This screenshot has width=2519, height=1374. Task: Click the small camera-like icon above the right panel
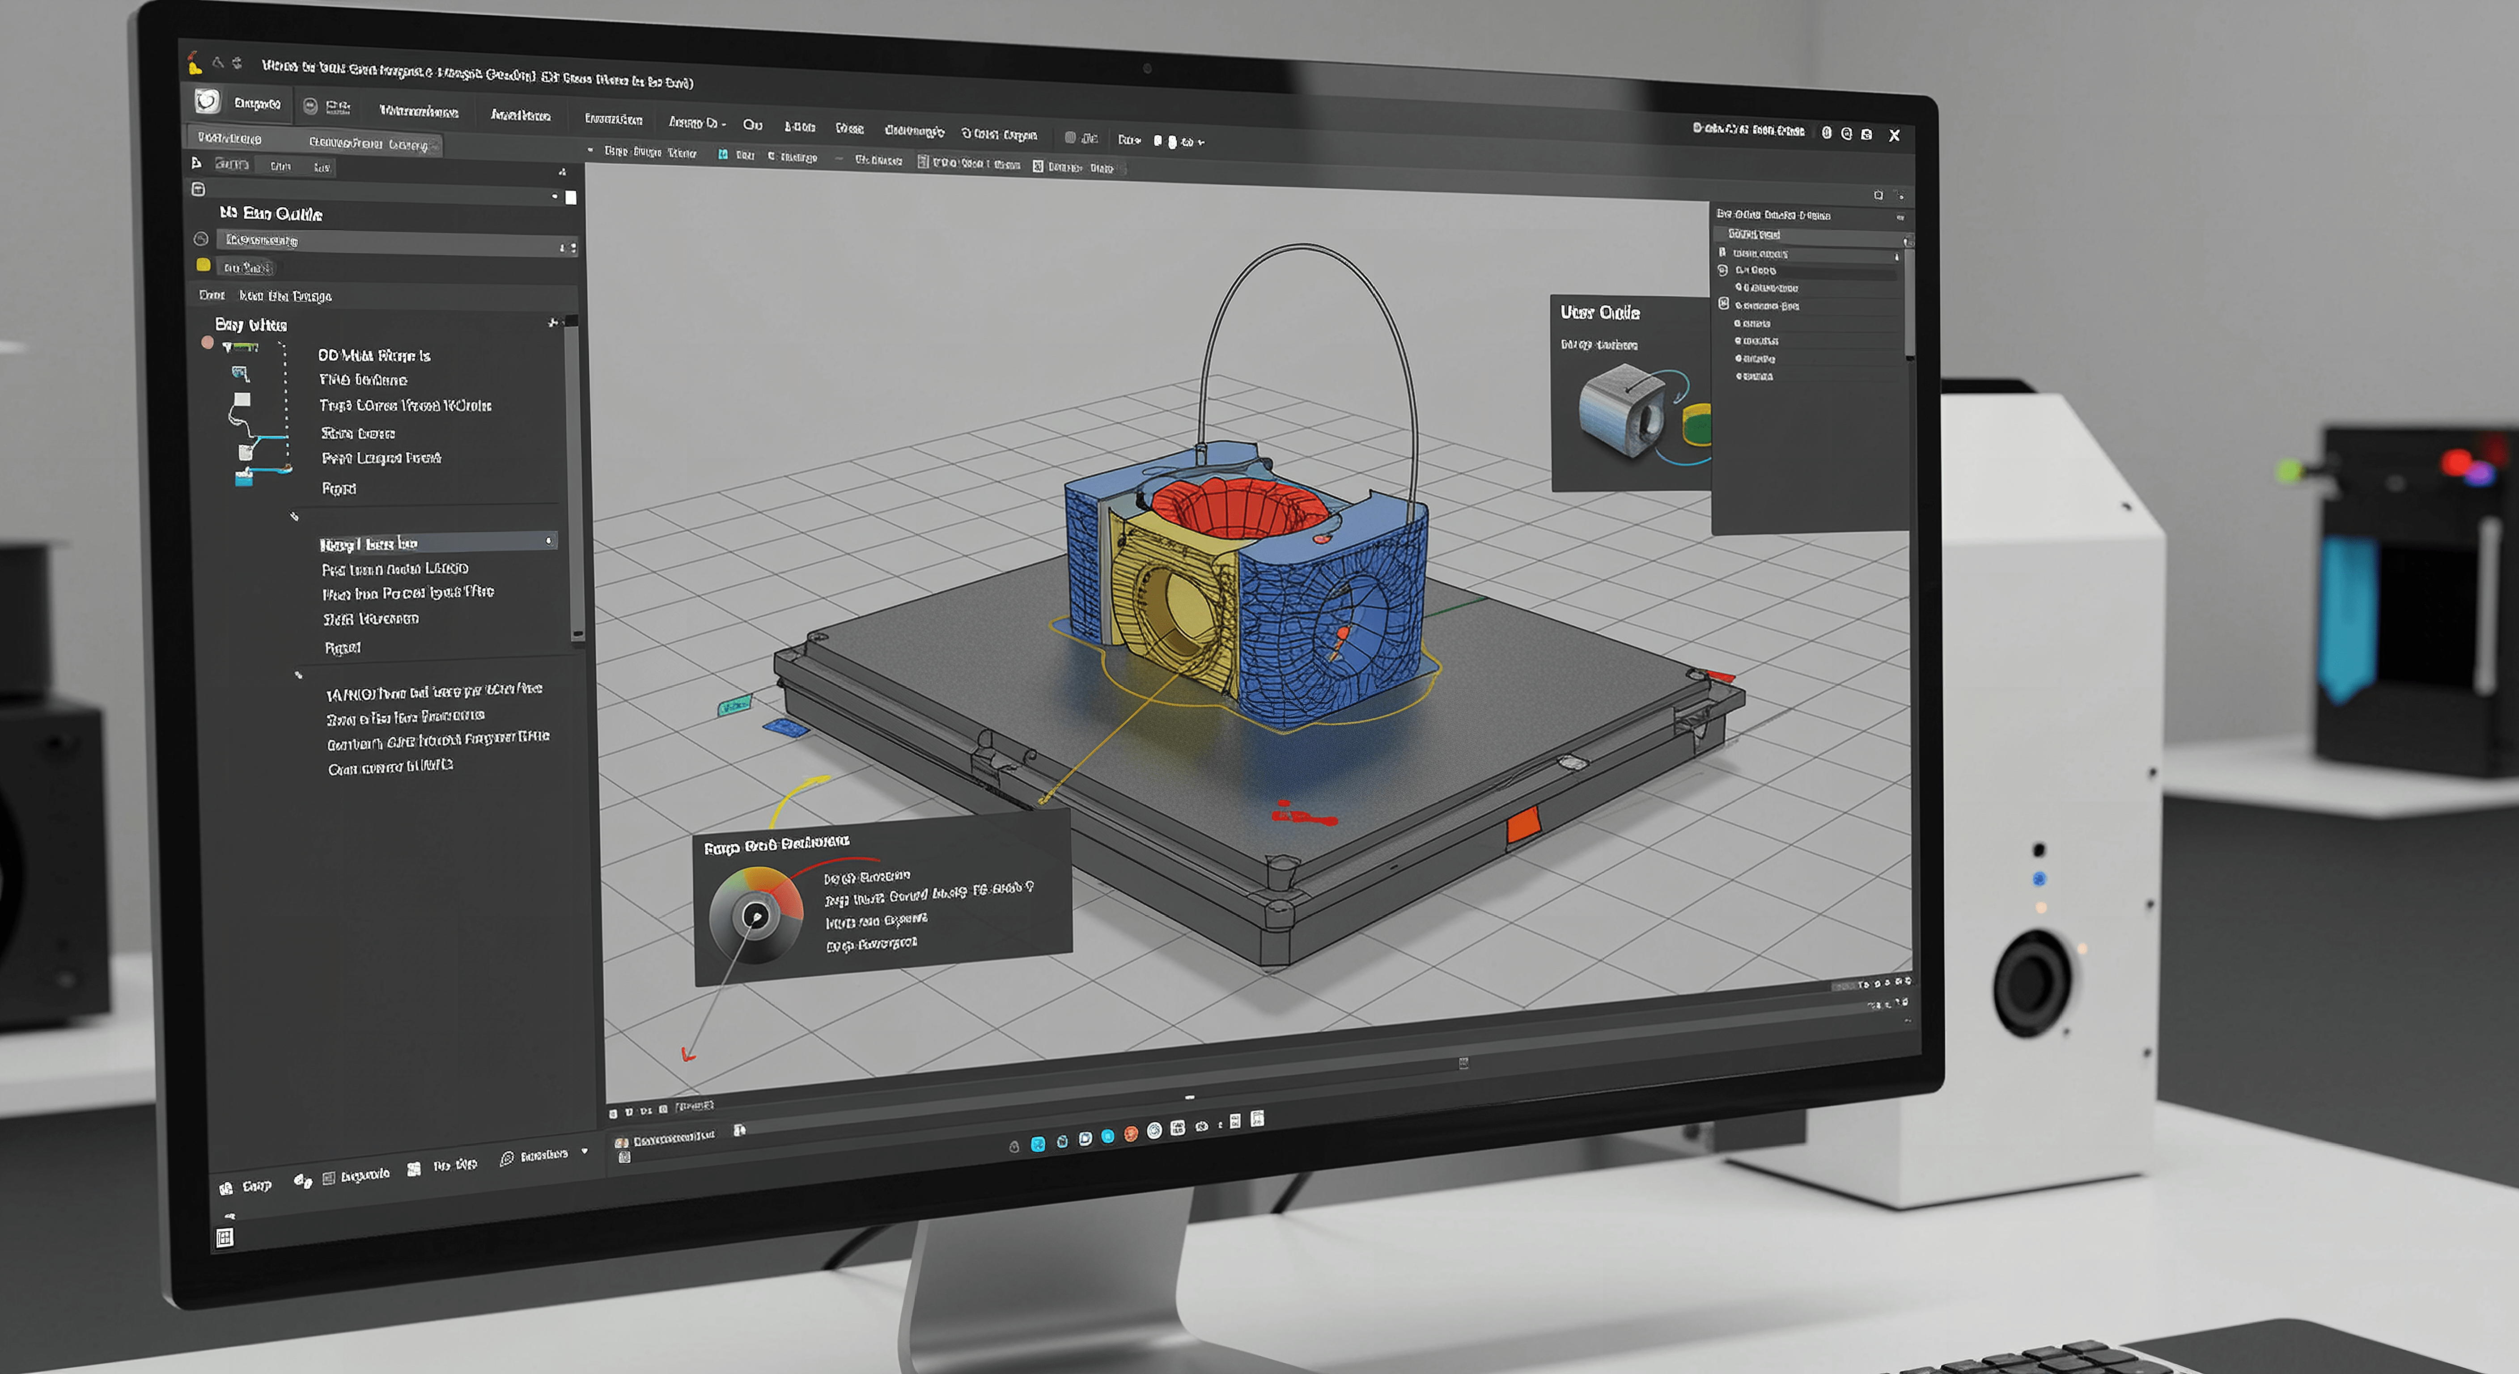tap(1878, 195)
